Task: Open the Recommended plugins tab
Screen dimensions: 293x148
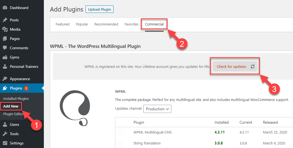Action: tap(106, 24)
